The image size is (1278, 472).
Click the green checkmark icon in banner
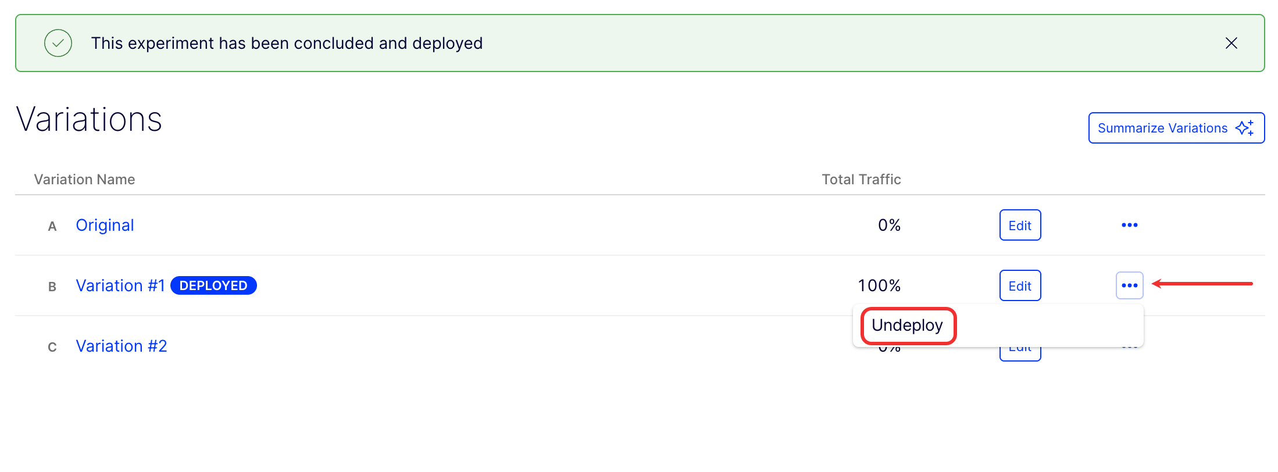pyautogui.click(x=58, y=42)
